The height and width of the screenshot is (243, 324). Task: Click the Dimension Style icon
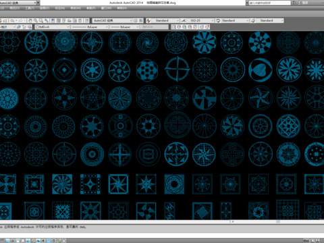184,20
